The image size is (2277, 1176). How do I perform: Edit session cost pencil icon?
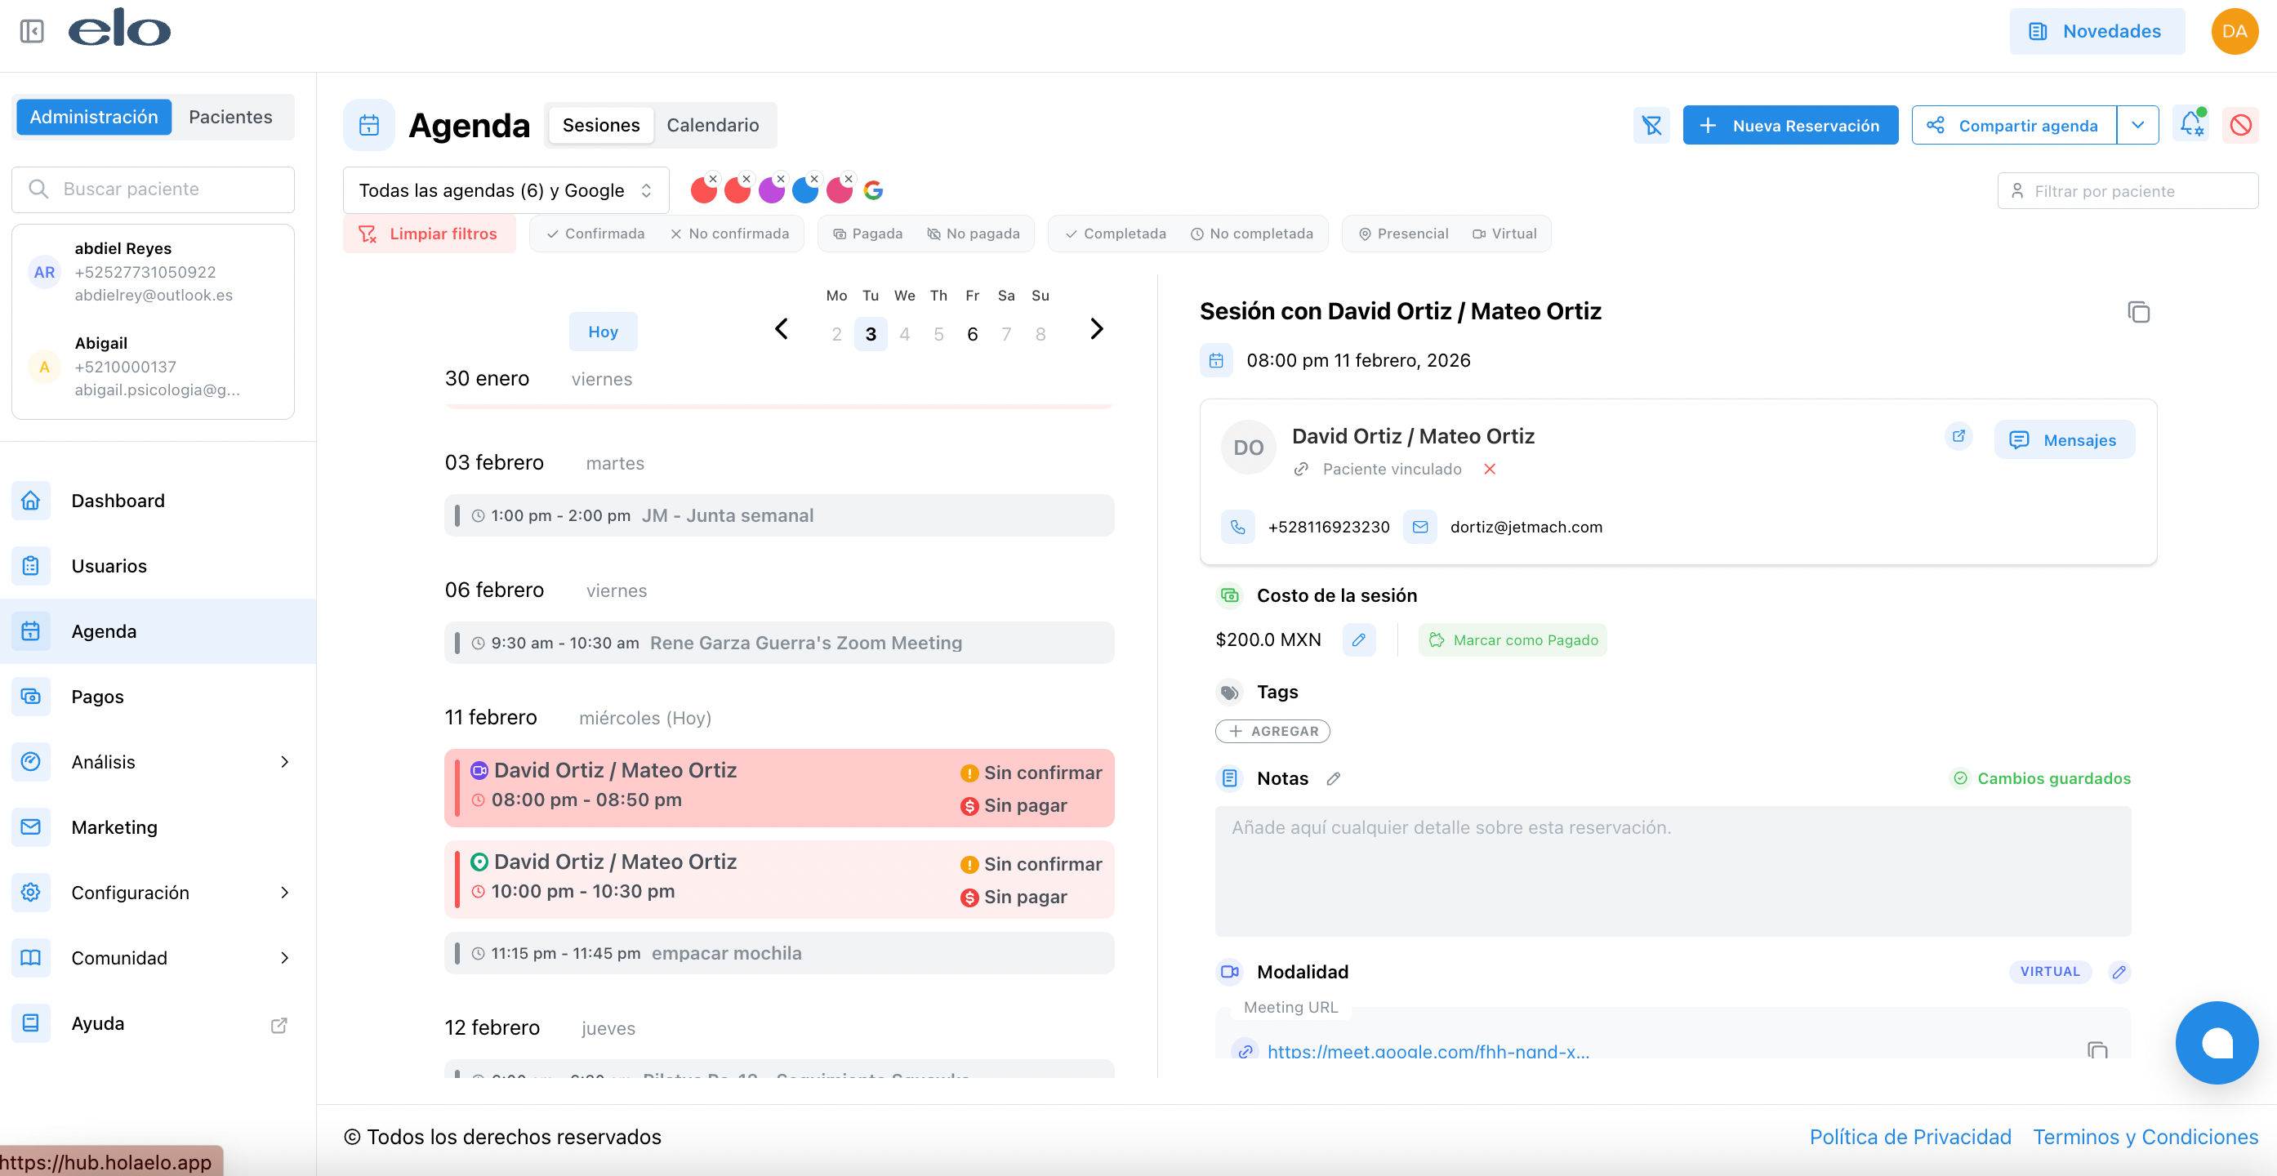pyautogui.click(x=1358, y=639)
